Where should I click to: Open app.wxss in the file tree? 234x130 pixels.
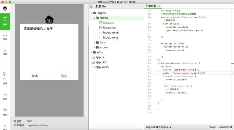102,67
